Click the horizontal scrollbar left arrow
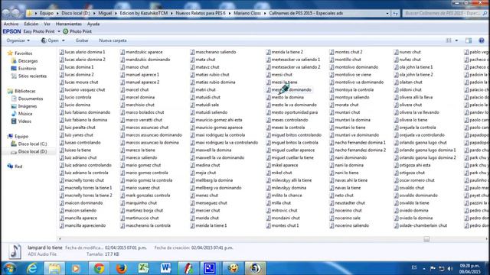This screenshot has width=490, height=275. click(x=60, y=239)
